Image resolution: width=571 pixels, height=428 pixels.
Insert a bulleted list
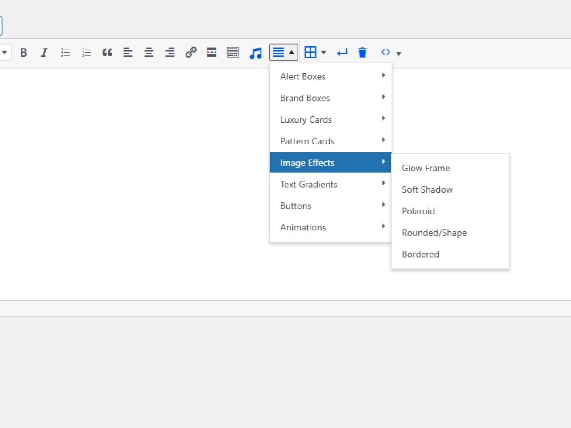(x=66, y=53)
